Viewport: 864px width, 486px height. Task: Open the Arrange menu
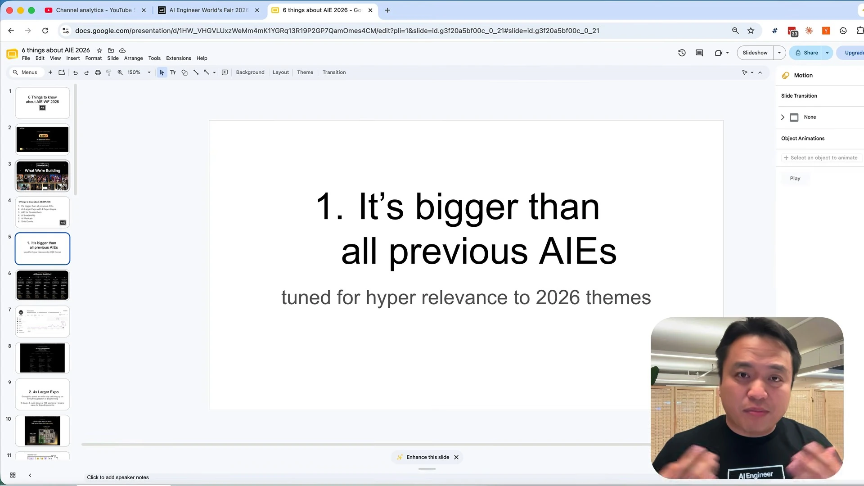(x=133, y=58)
